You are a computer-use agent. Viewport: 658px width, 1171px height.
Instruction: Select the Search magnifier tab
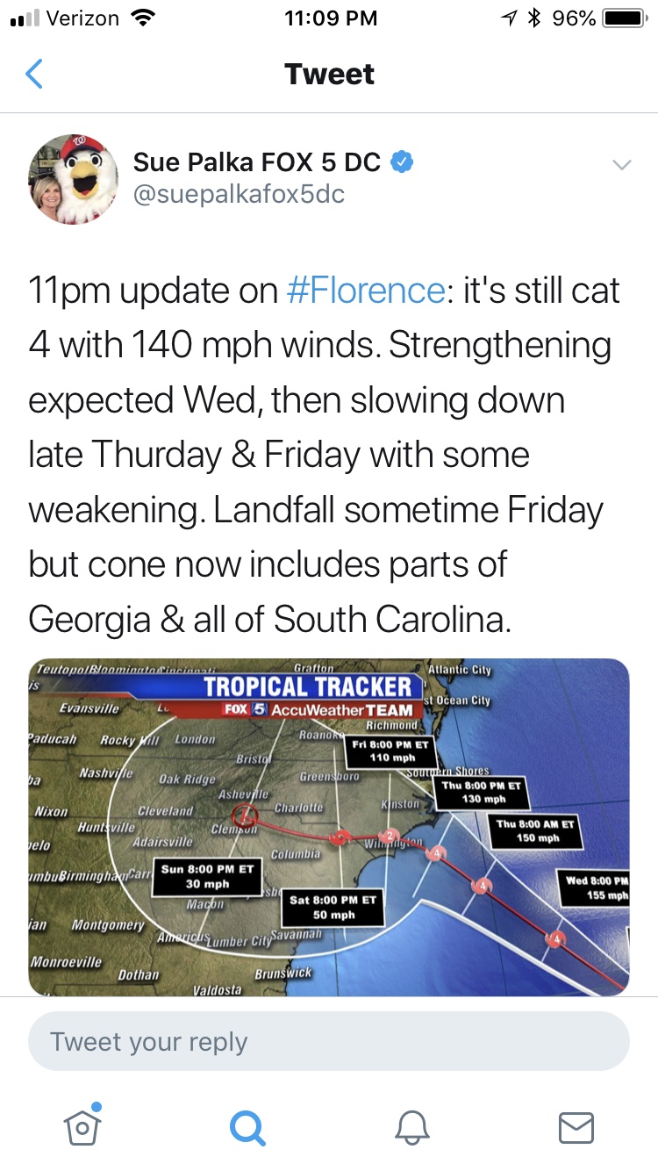(247, 1126)
